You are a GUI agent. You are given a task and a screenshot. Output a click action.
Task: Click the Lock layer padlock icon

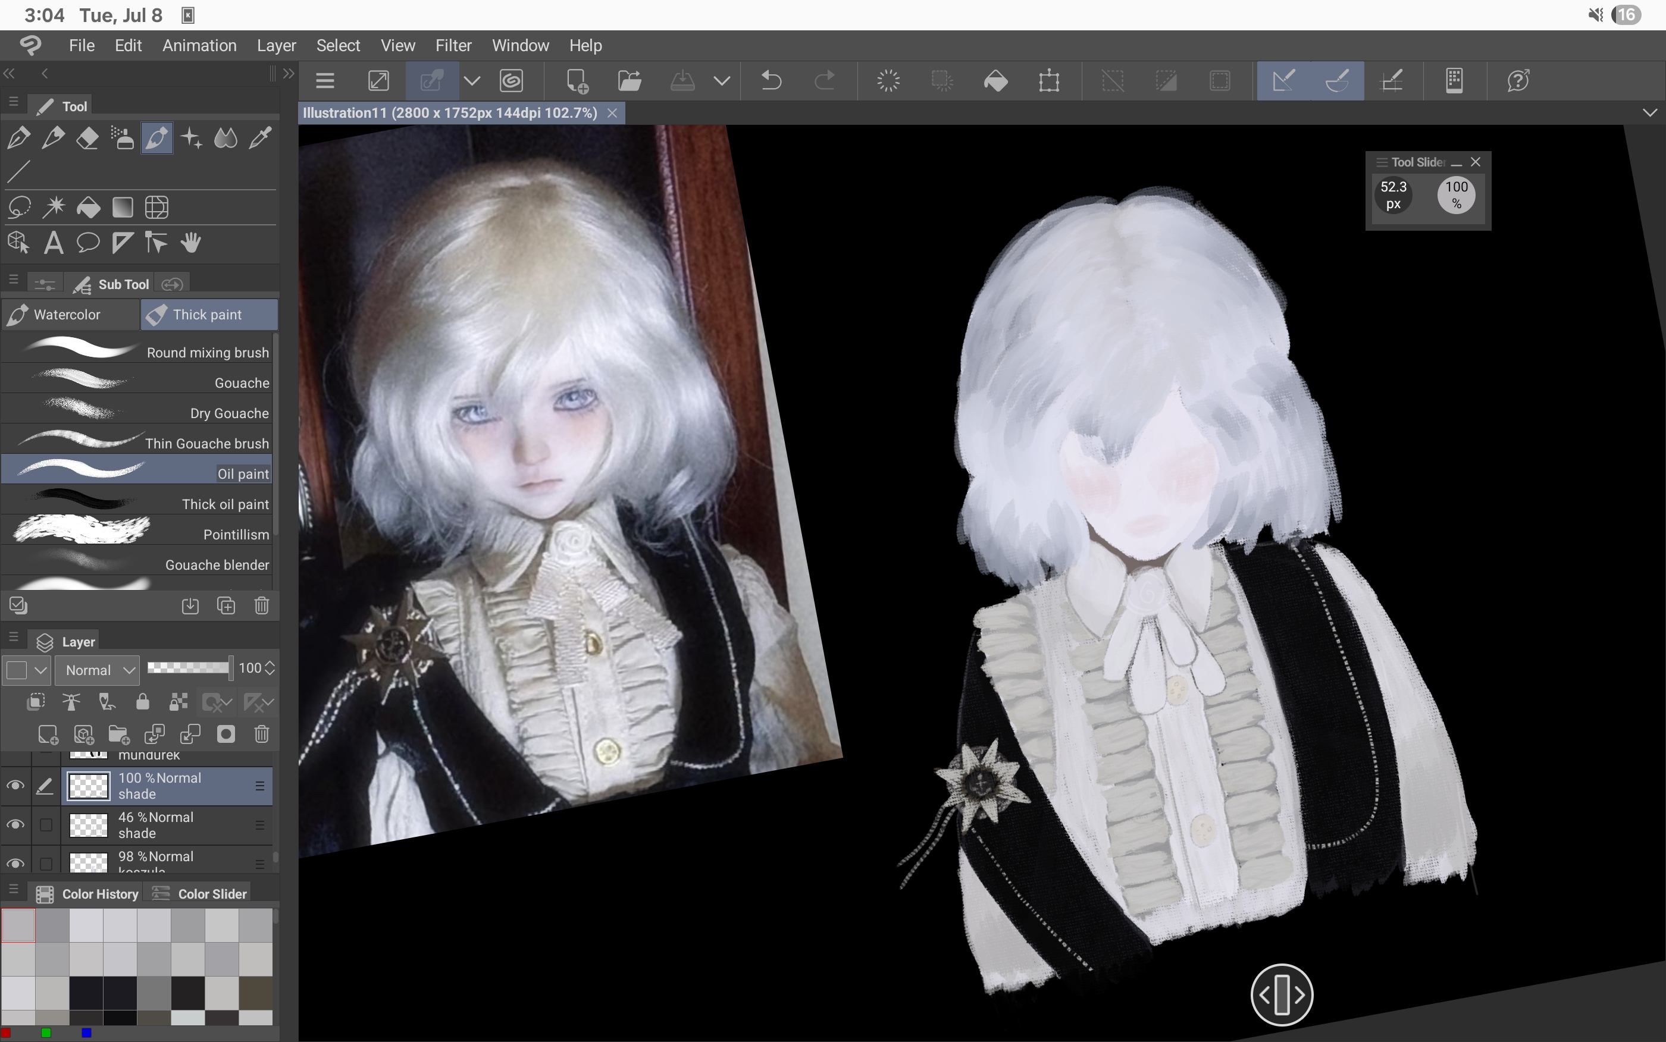(x=143, y=702)
